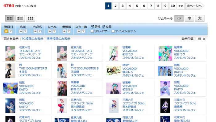Set thumbnail size to 大

coord(200,18)
